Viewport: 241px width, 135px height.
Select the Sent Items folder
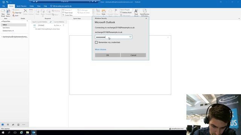point(6,28)
